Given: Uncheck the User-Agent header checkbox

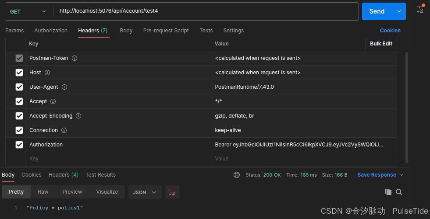Looking at the screenshot, I should (x=19, y=87).
